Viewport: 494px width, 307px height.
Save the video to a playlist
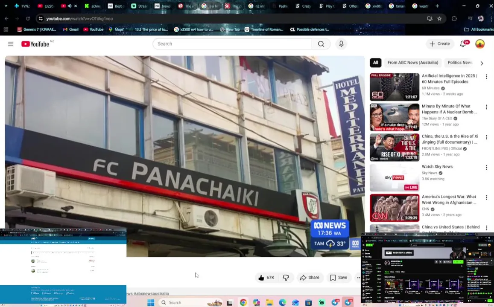[x=339, y=278]
